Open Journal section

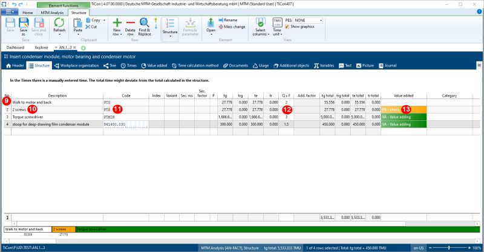point(388,66)
